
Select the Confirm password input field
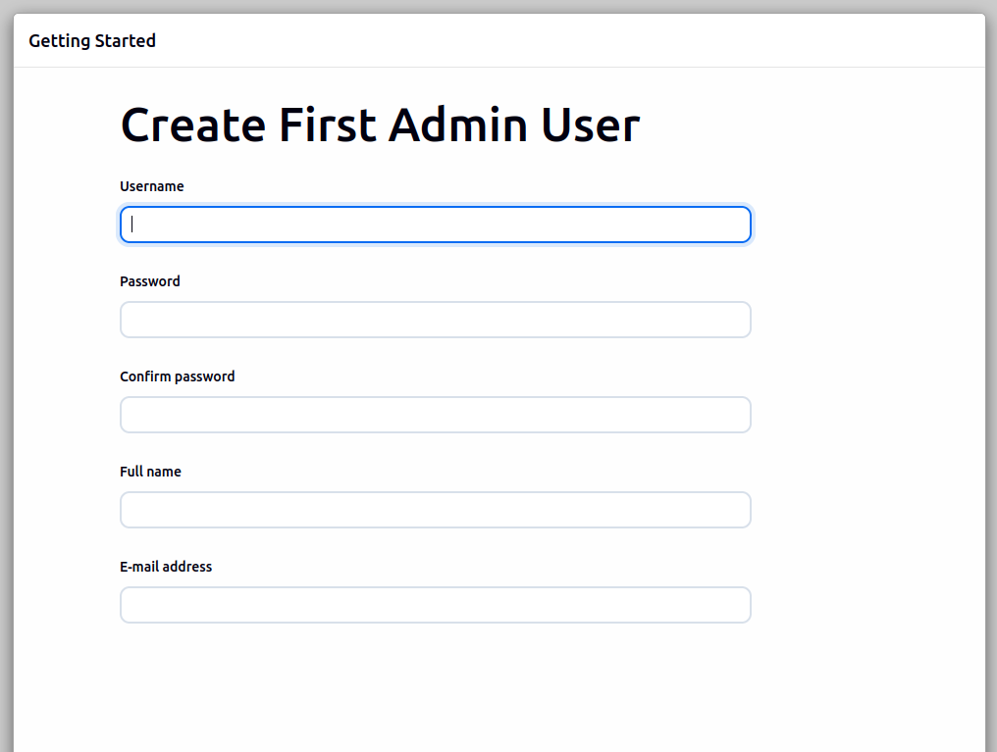[435, 415]
